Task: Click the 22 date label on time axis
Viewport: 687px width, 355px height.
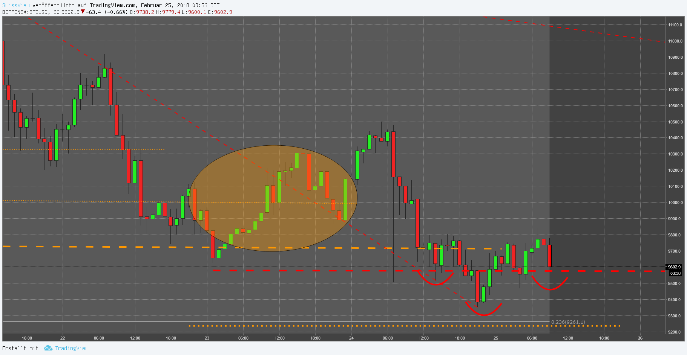Action: coord(62,338)
